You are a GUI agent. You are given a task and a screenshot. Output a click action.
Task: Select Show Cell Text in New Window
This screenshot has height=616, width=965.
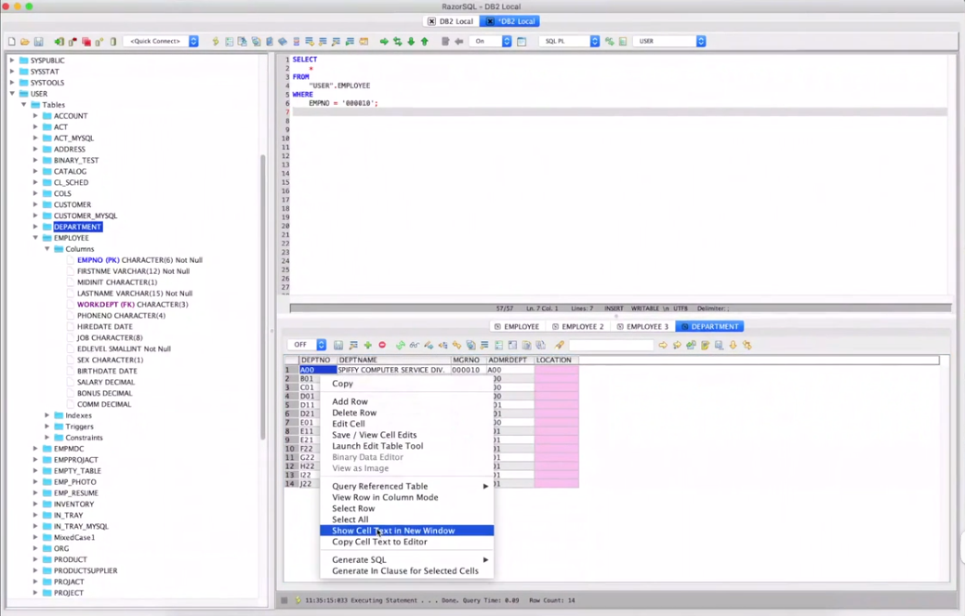pyautogui.click(x=393, y=531)
